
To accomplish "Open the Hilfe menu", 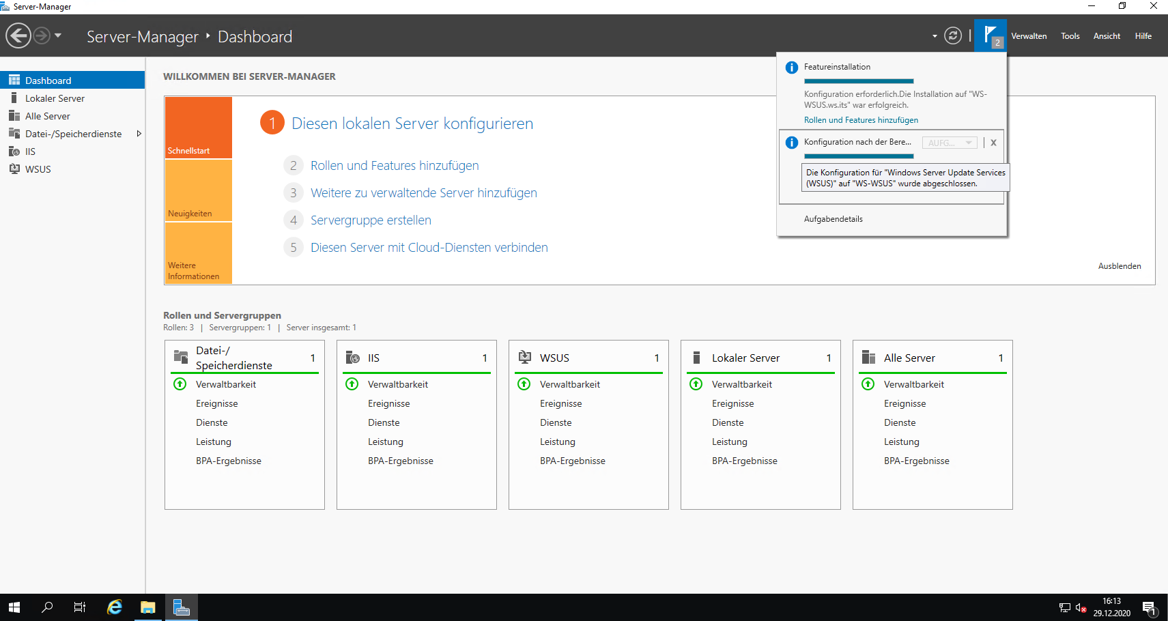I will click(x=1143, y=36).
